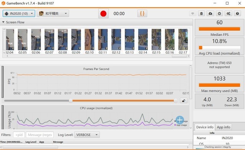Open settings via the gears icon
This screenshot has width=245, height=150.
228,14
